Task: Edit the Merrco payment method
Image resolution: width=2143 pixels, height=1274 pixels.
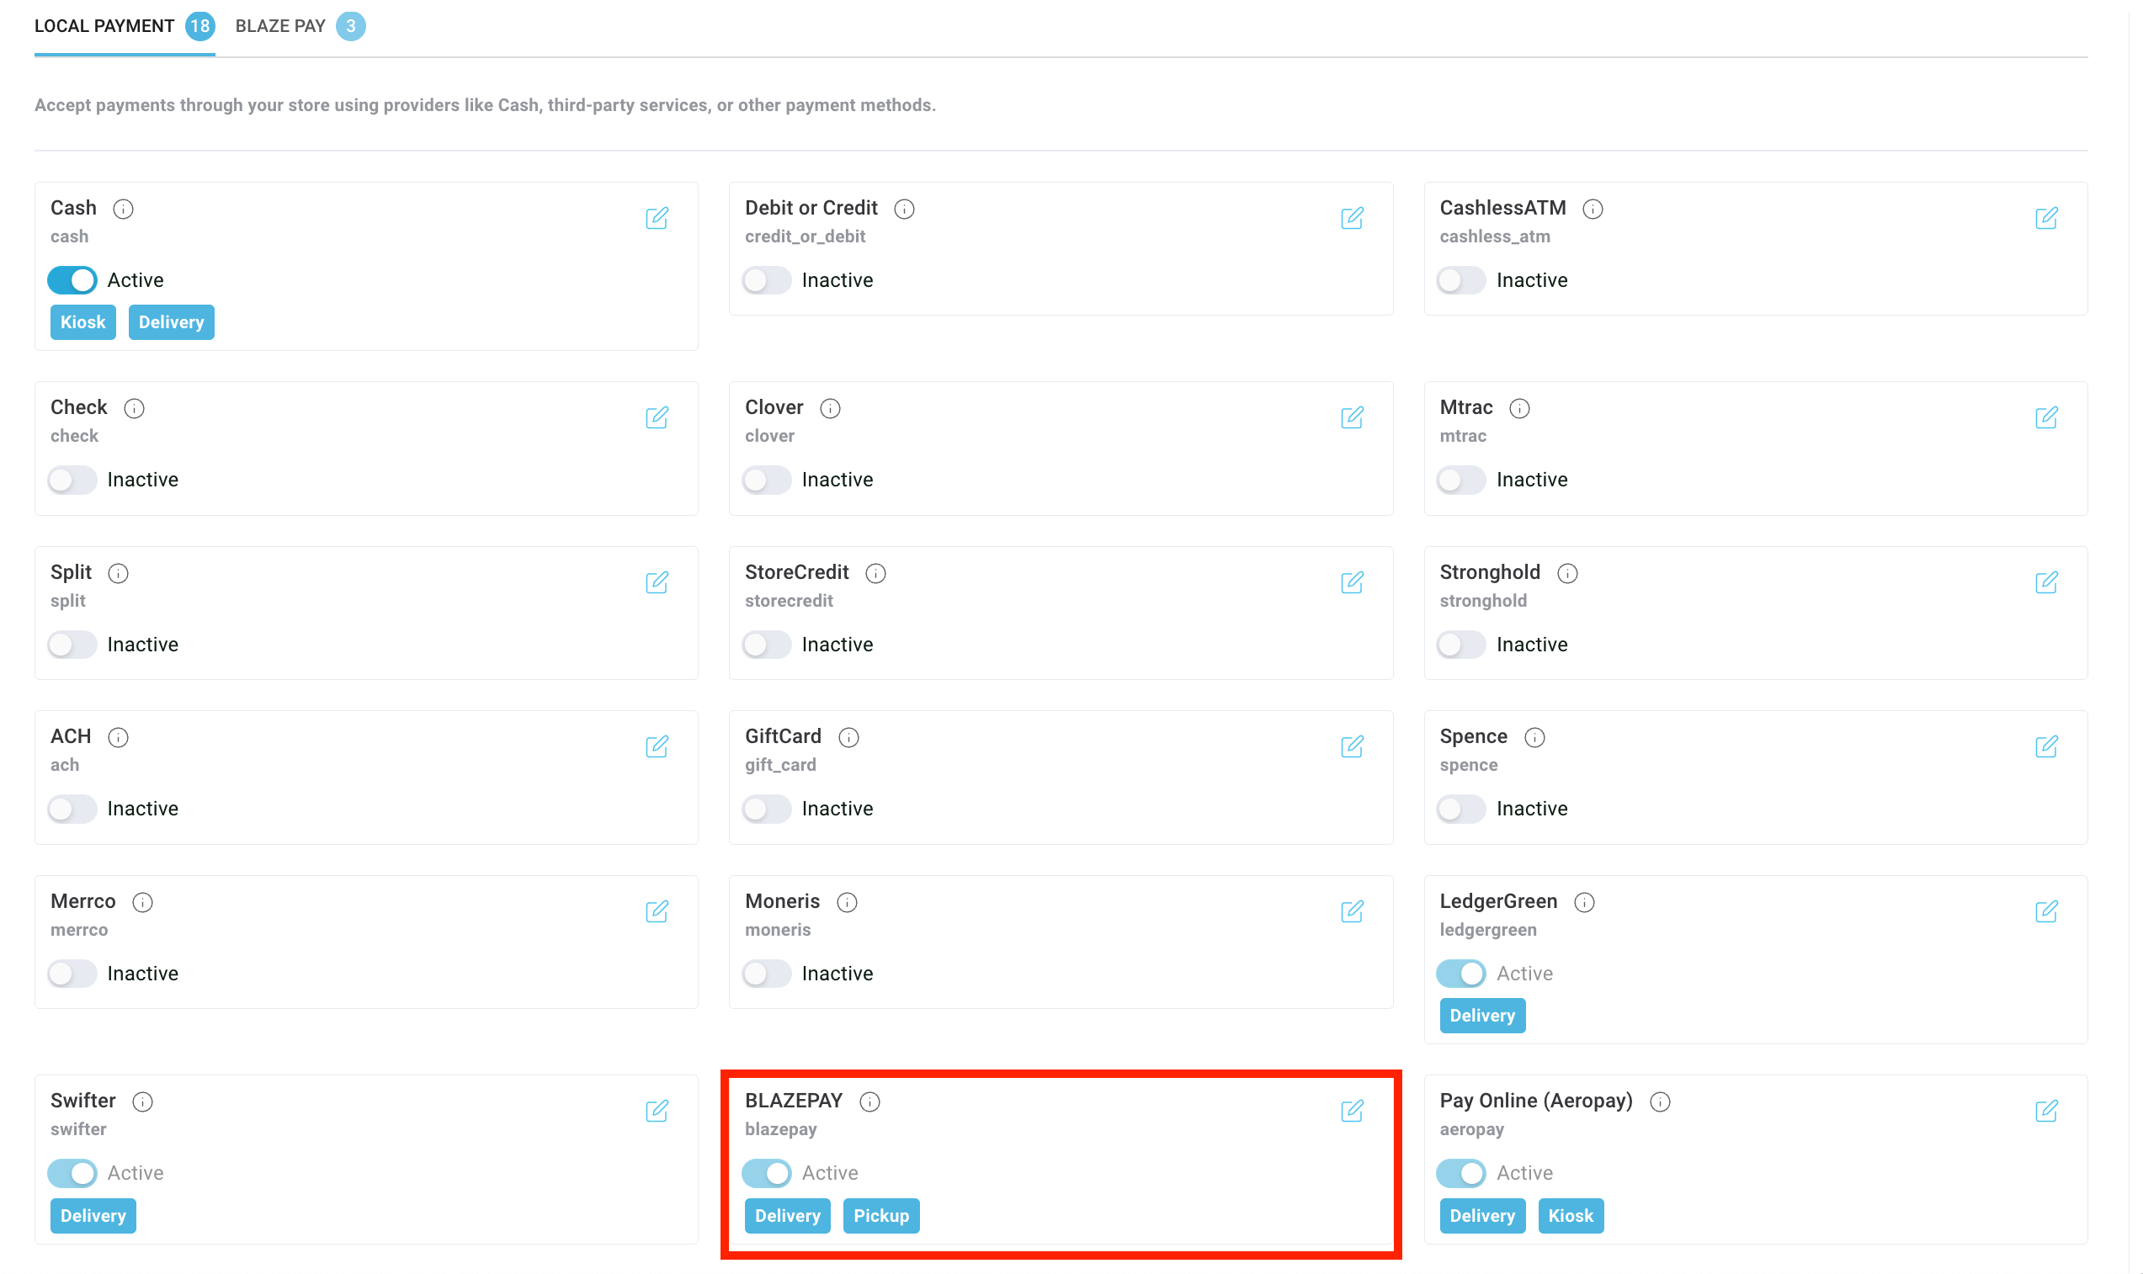Action: (657, 910)
